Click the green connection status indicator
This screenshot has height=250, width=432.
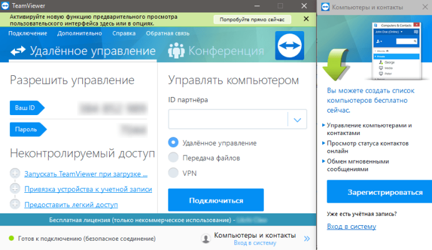tap(11, 238)
